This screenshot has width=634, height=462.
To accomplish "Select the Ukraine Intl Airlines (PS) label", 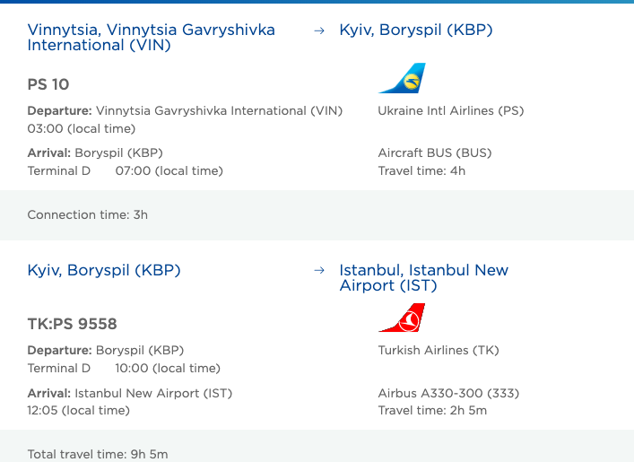I will click(x=451, y=111).
